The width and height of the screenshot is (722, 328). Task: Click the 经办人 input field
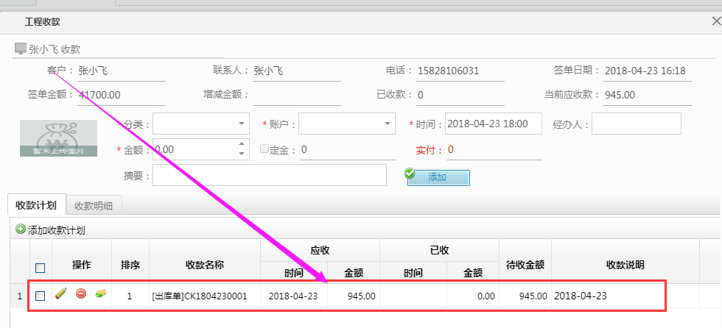(636, 124)
